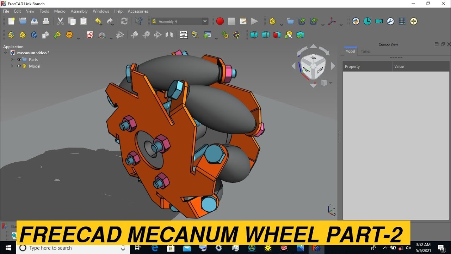
Task: Undo the last action with the yellow arrow
Action: [98, 21]
